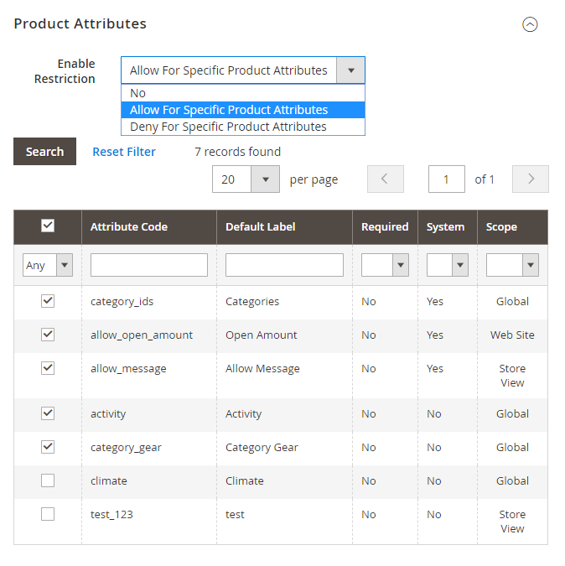
Task: Toggle the select-all checkbox in header
Action: coord(48,226)
